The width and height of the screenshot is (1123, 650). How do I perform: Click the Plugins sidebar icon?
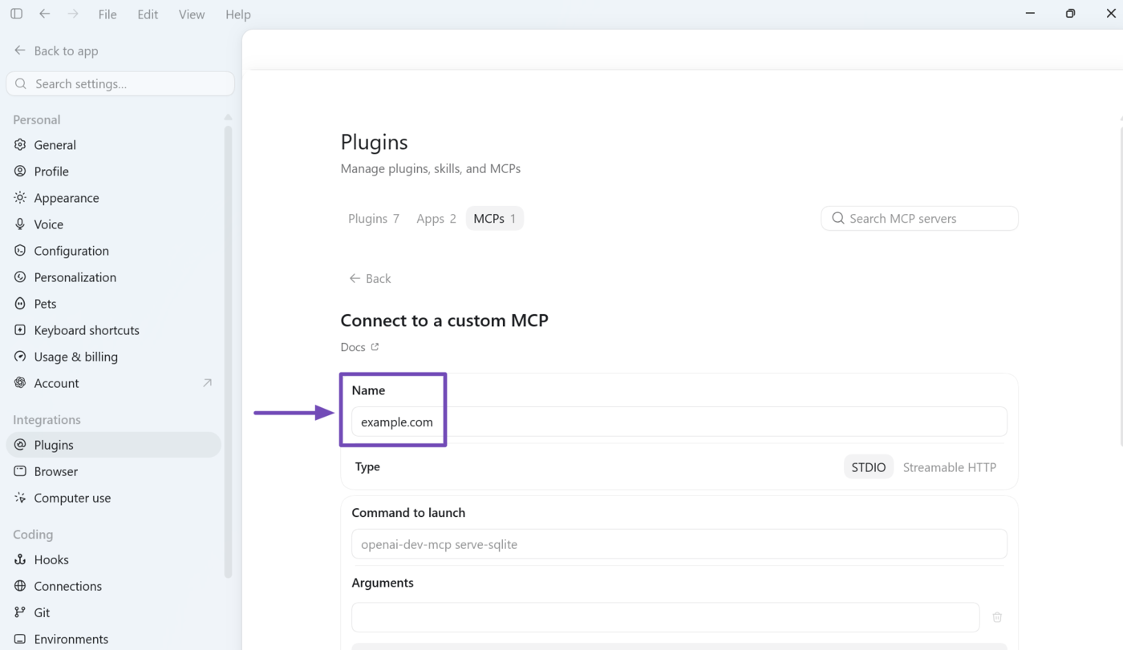tap(20, 445)
